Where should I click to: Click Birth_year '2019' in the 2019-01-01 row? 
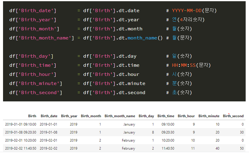[73, 124]
